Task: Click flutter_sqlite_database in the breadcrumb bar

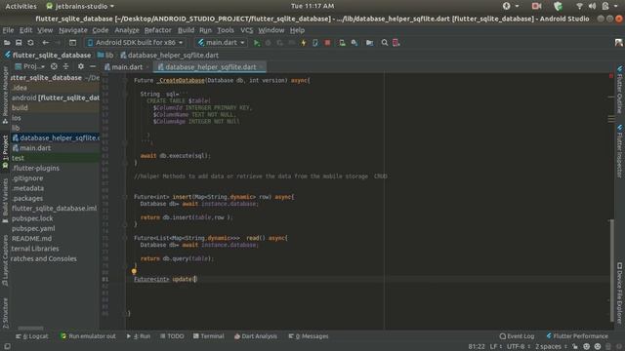Action: [x=48, y=56]
